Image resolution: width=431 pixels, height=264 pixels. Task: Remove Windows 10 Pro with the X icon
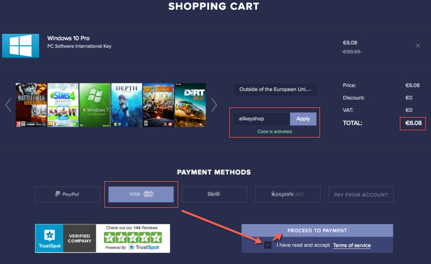(418, 46)
